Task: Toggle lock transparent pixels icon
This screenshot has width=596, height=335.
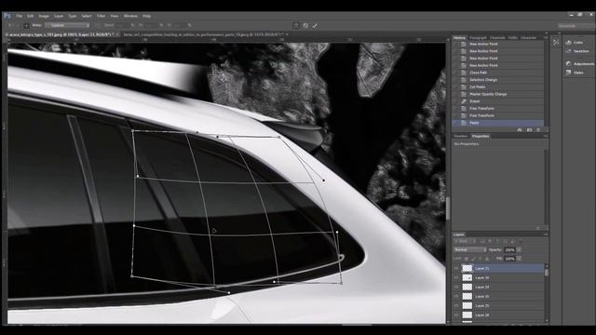Action: click(467, 259)
